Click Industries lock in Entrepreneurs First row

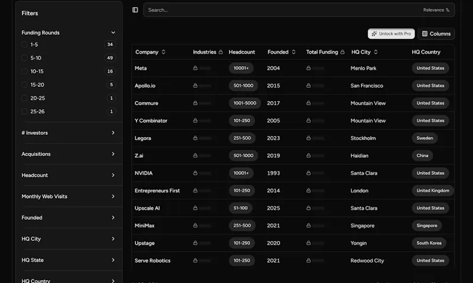point(195,190)
